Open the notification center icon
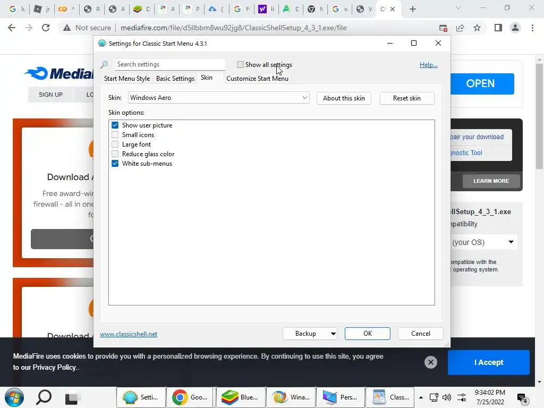Screen dimensions: 544x408 tap(522, 398)
